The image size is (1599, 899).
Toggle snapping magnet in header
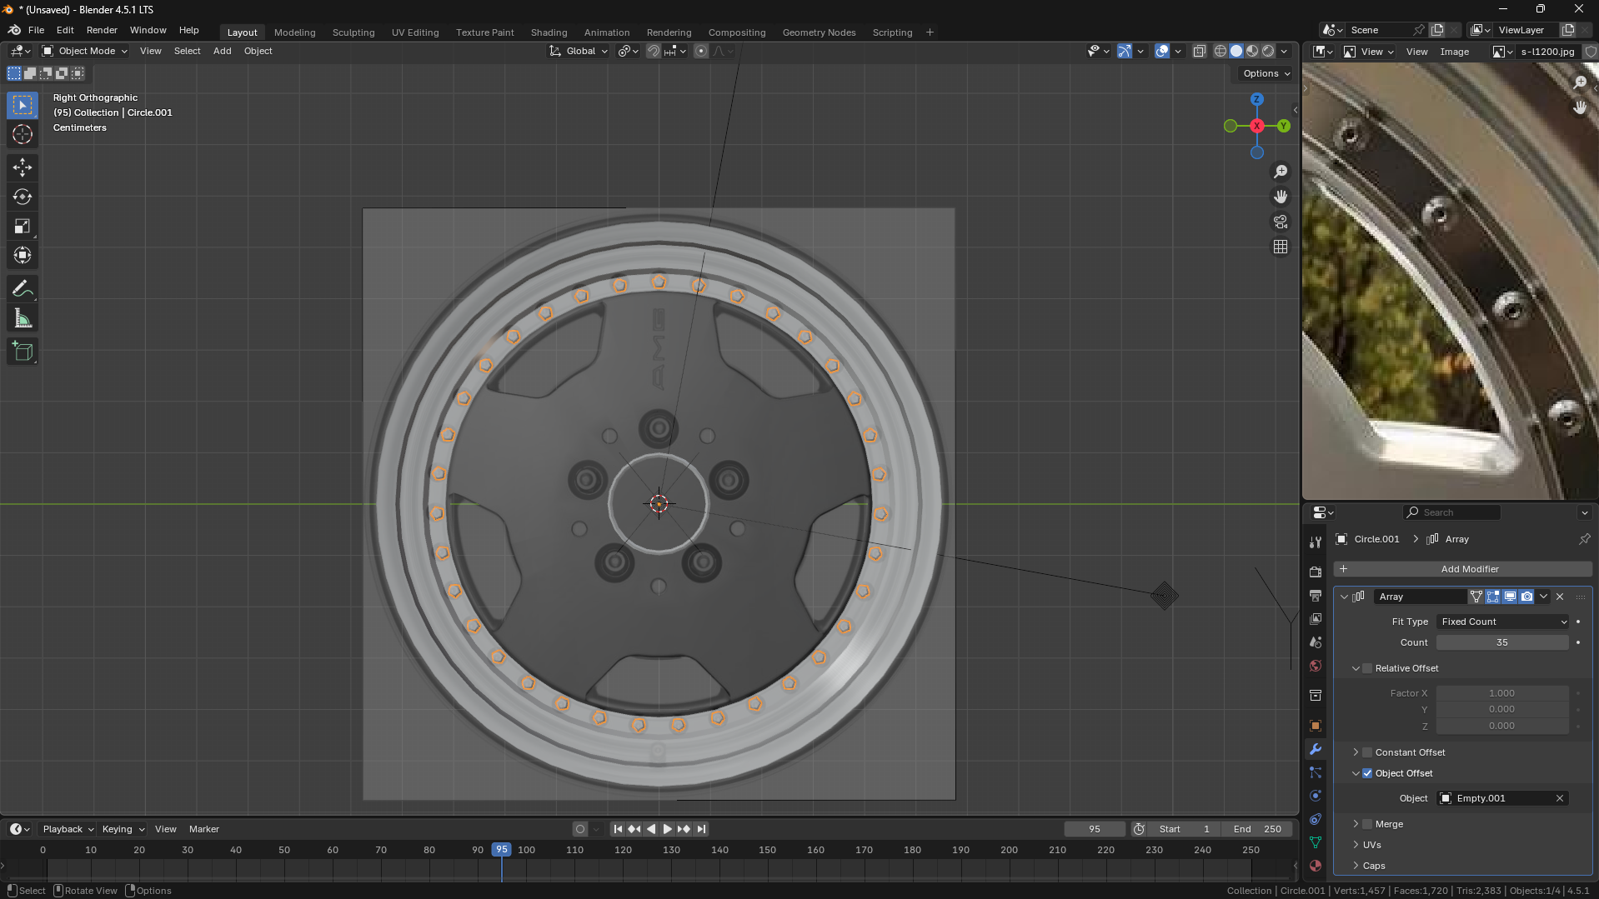click(654, 51)
